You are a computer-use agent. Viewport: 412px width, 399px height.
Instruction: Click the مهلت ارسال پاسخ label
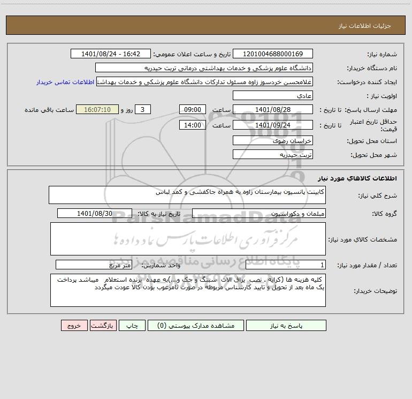[371, 110]
